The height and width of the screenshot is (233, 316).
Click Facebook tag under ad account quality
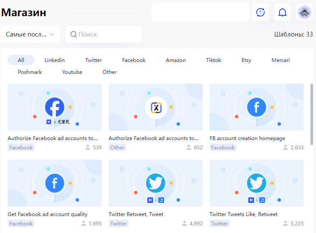point(21,224)
